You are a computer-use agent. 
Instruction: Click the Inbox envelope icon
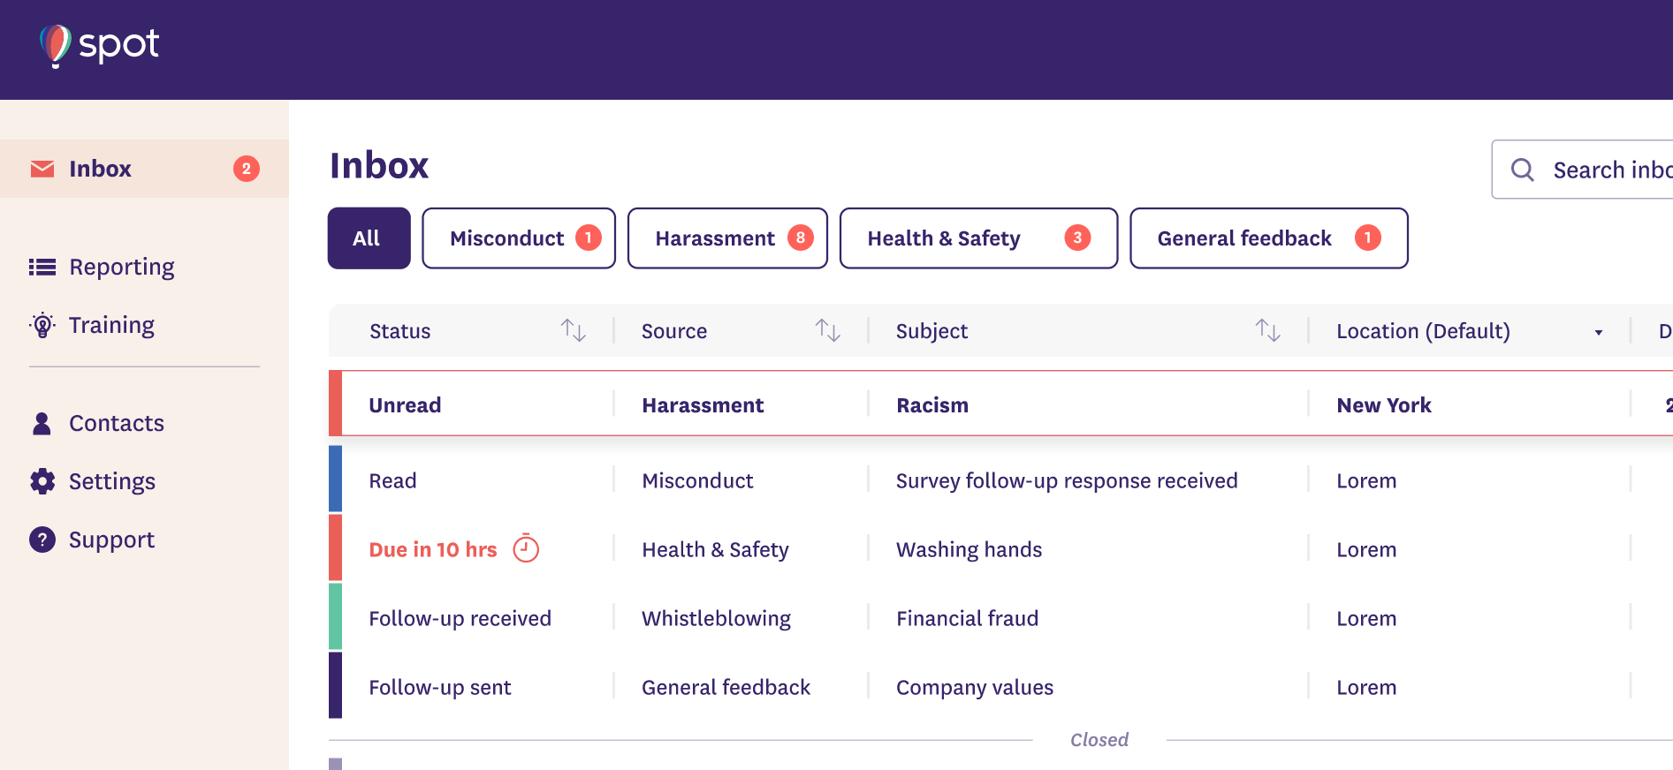point(42,169)
